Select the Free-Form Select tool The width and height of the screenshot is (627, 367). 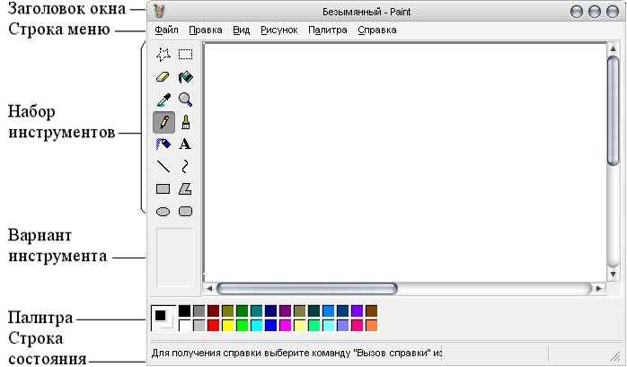point(163,55)
